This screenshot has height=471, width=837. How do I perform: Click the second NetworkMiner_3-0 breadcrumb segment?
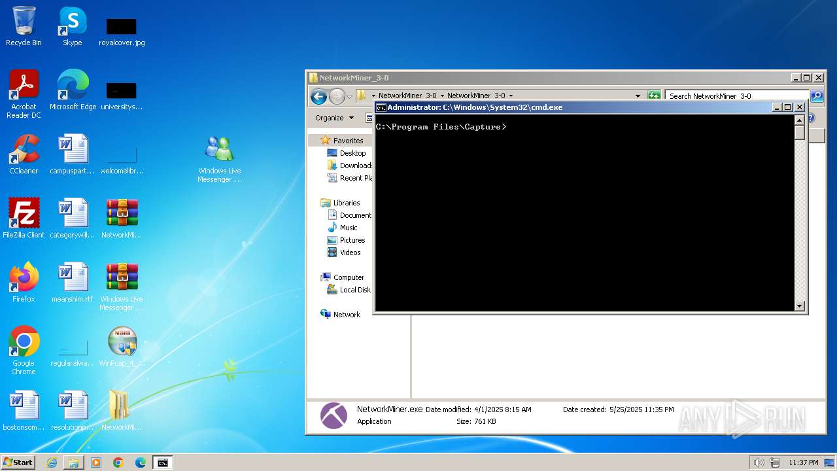476,96
